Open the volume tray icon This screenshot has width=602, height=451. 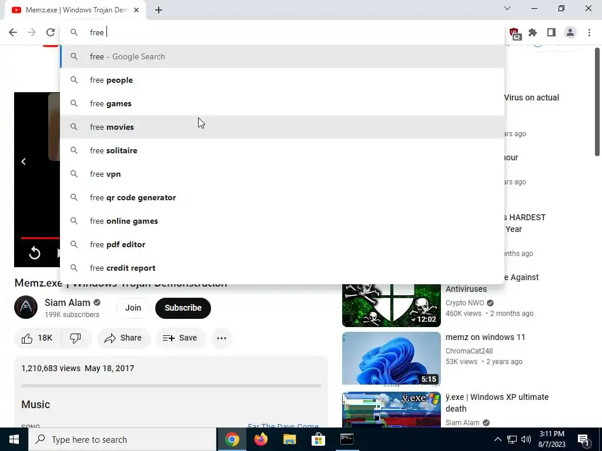point(526,439)
